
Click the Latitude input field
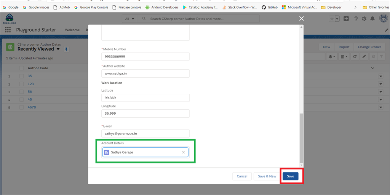pos(145,98)
